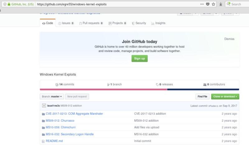This screenshot has height=146, width=249.
Task: Open the latest commit message MS09-012 addition
Action: click(x=71, y=106)
